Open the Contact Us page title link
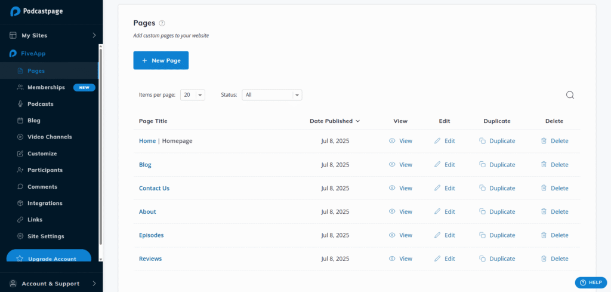The image size is (611, 292). tap(155, 188)
